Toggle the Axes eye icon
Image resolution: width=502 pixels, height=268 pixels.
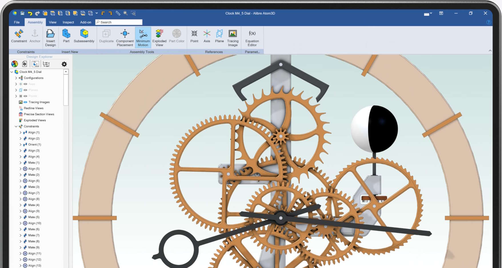(25, 84)
